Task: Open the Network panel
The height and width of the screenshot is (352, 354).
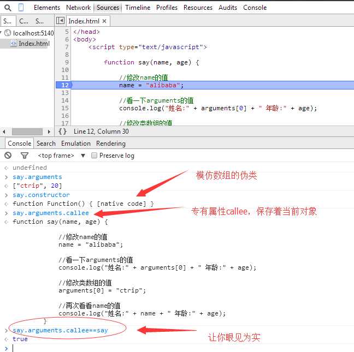Action: 78,8
